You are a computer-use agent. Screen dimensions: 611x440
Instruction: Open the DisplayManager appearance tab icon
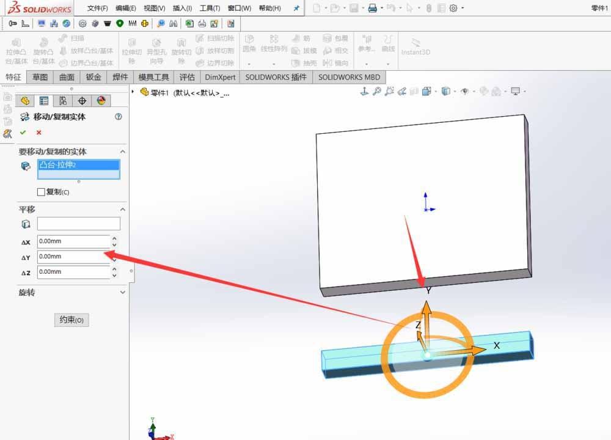click(x=101, y=101)
